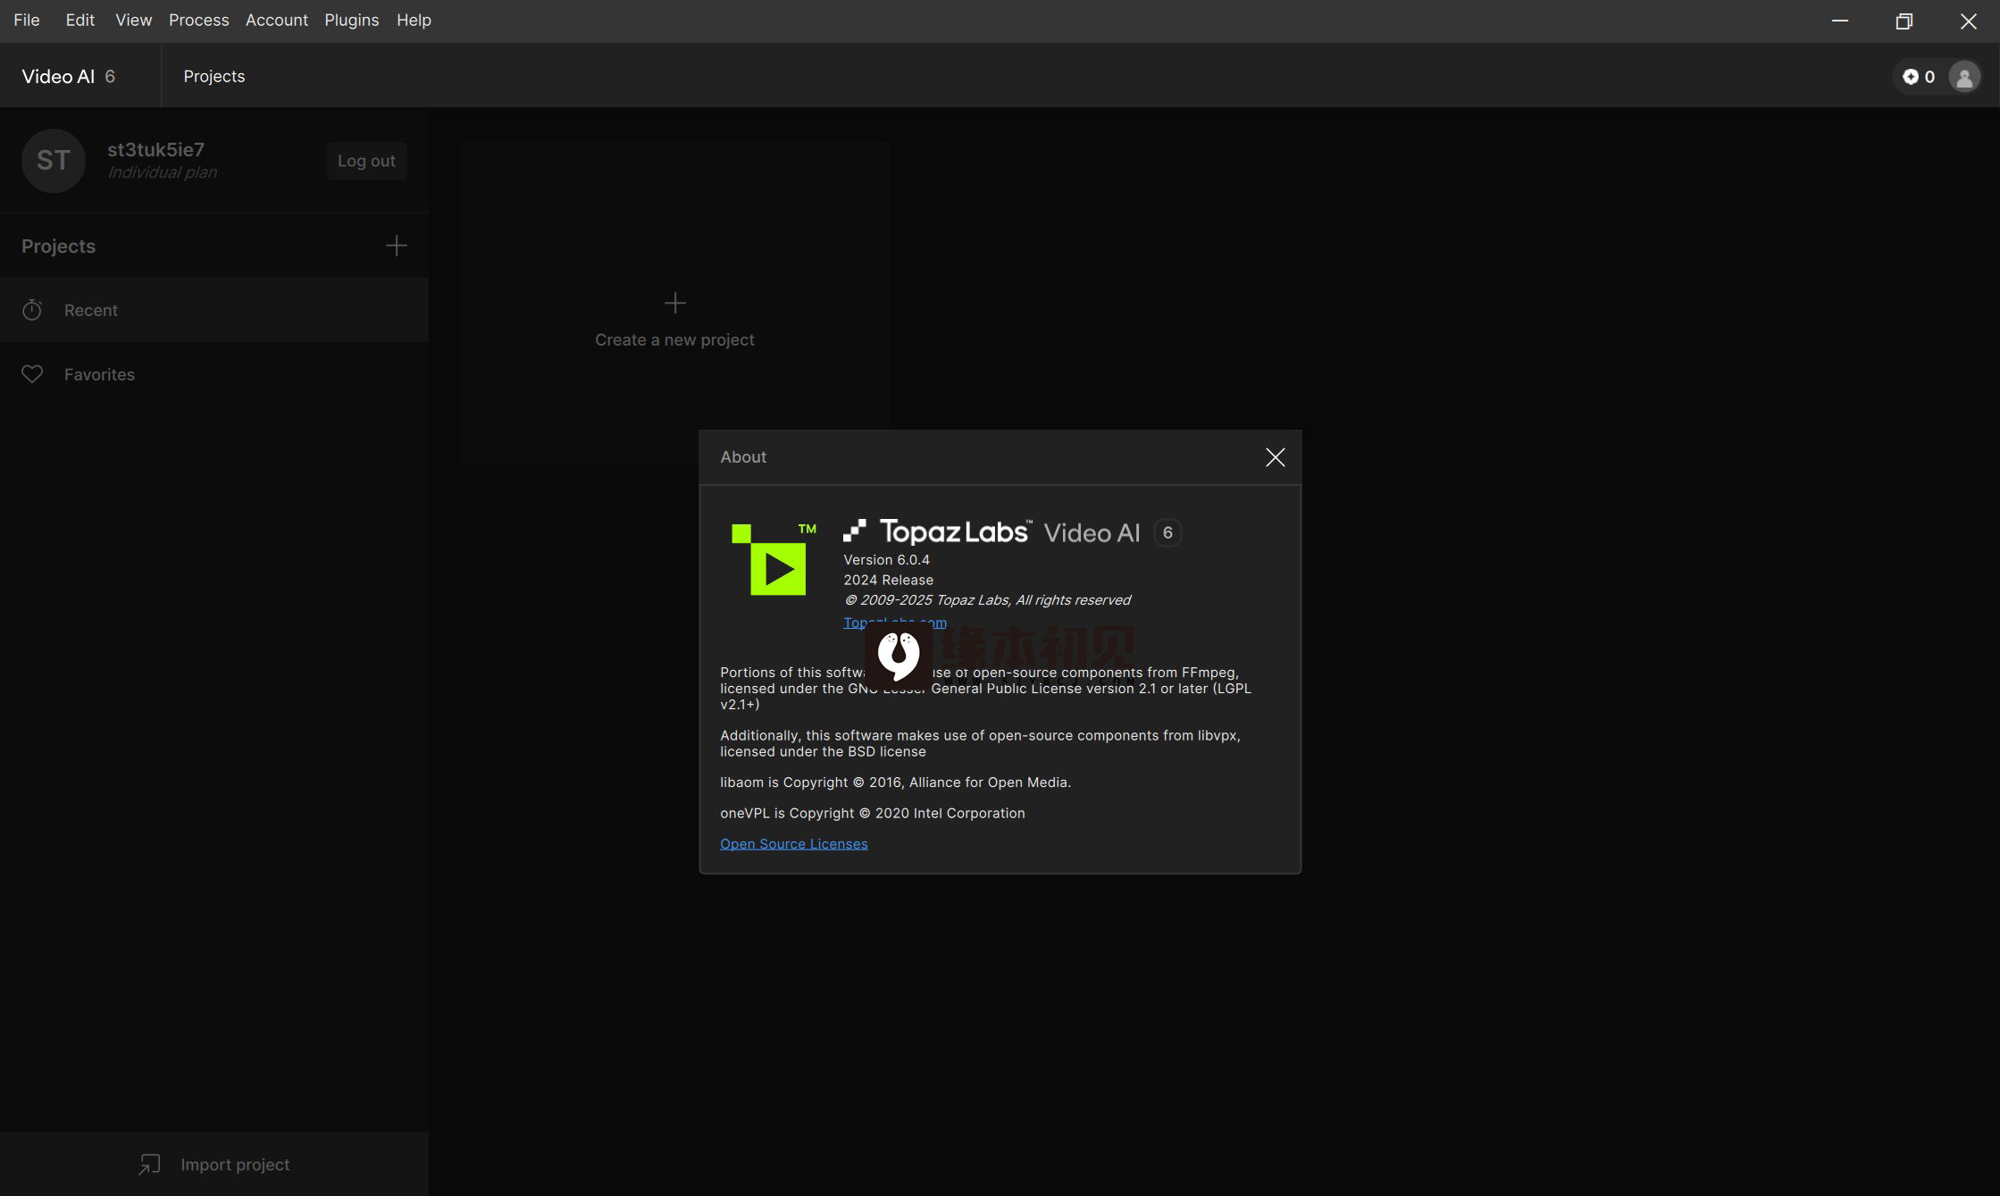Select the Recent projects list
This screenshot has height=1196, width=2000.
pyautogui.click(x=214, y=310)
